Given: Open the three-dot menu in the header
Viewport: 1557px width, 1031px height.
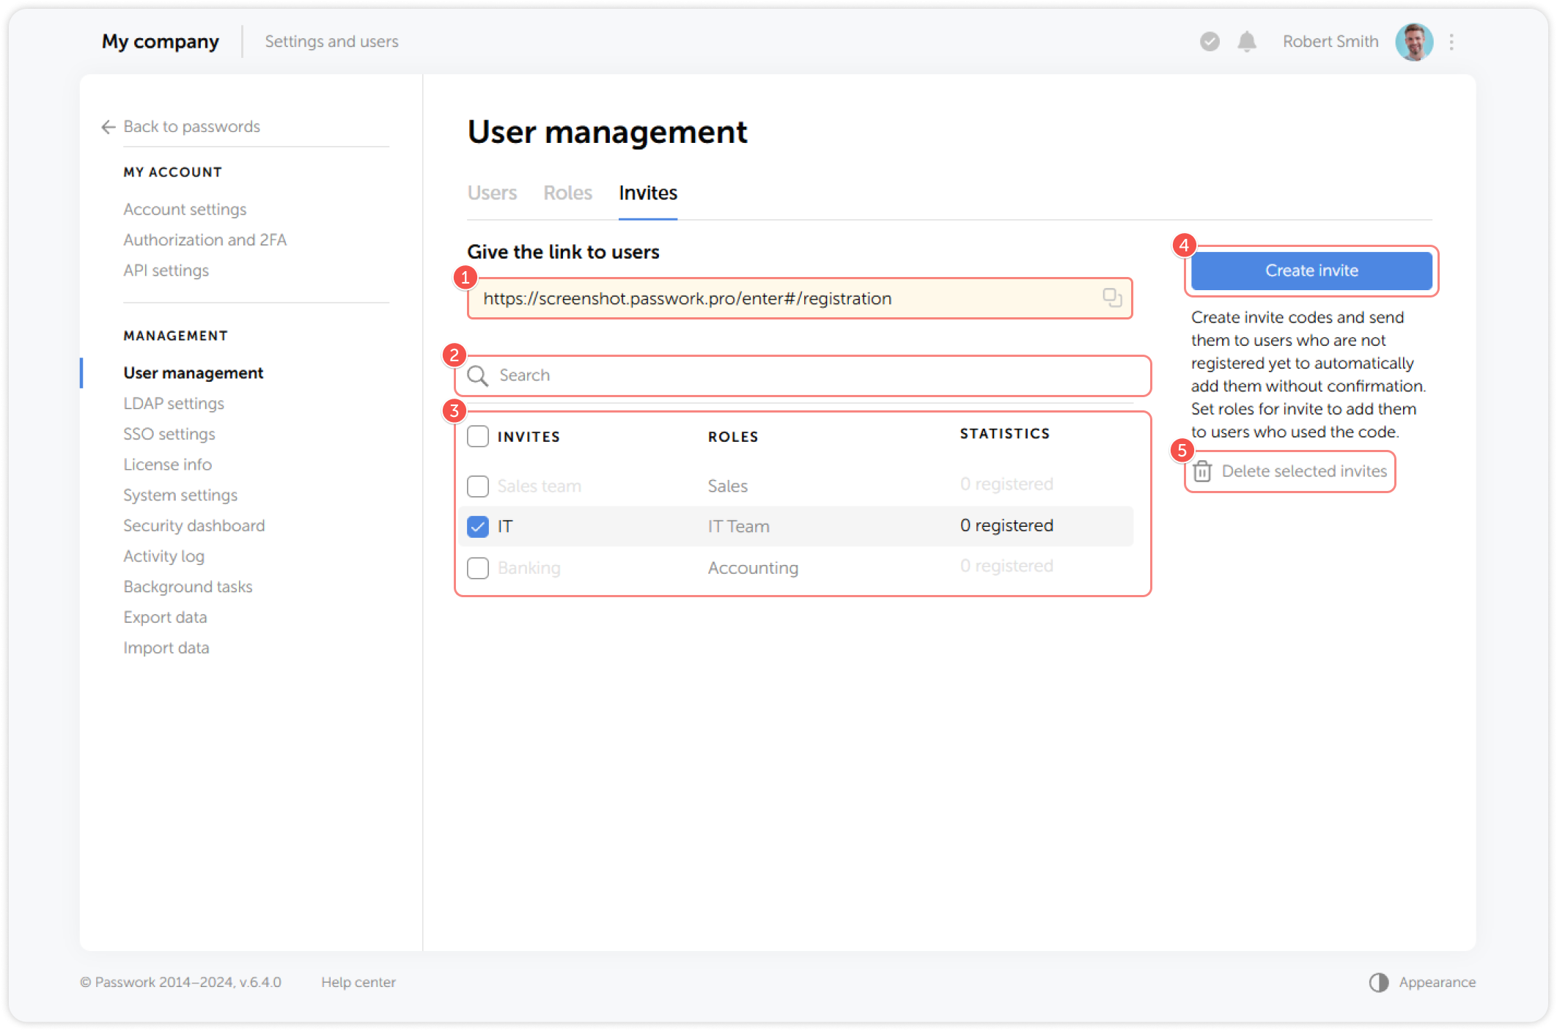Looking at the screenshot, I should (x=1451, y=42).
